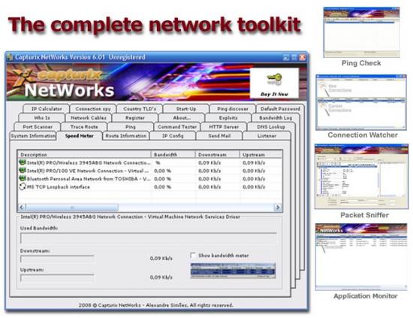413x318 pixels.
Task: Open the Packet Sniffer thumbnail
Action: point(361,177)
